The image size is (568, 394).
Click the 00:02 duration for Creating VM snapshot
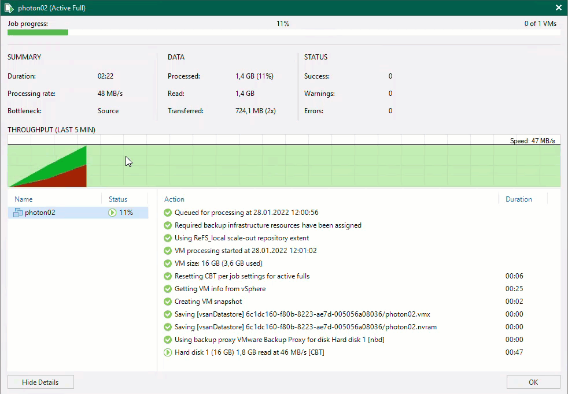click(514, 302)
